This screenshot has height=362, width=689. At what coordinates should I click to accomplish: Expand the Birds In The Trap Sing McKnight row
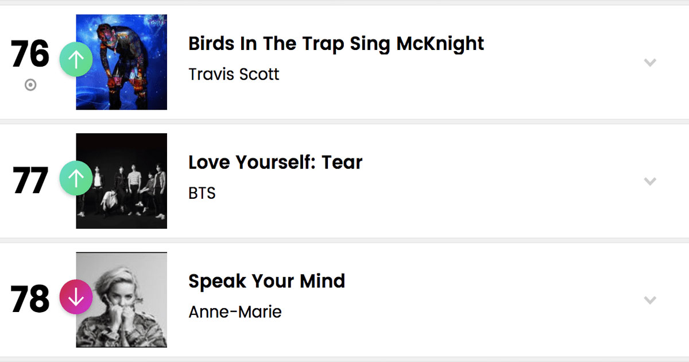[650, 62]
